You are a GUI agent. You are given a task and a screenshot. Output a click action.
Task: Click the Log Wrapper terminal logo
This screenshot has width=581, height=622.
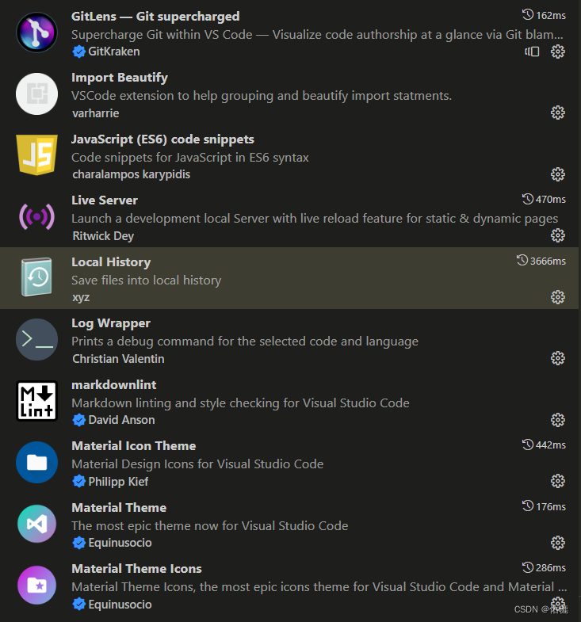coord(37,340)
